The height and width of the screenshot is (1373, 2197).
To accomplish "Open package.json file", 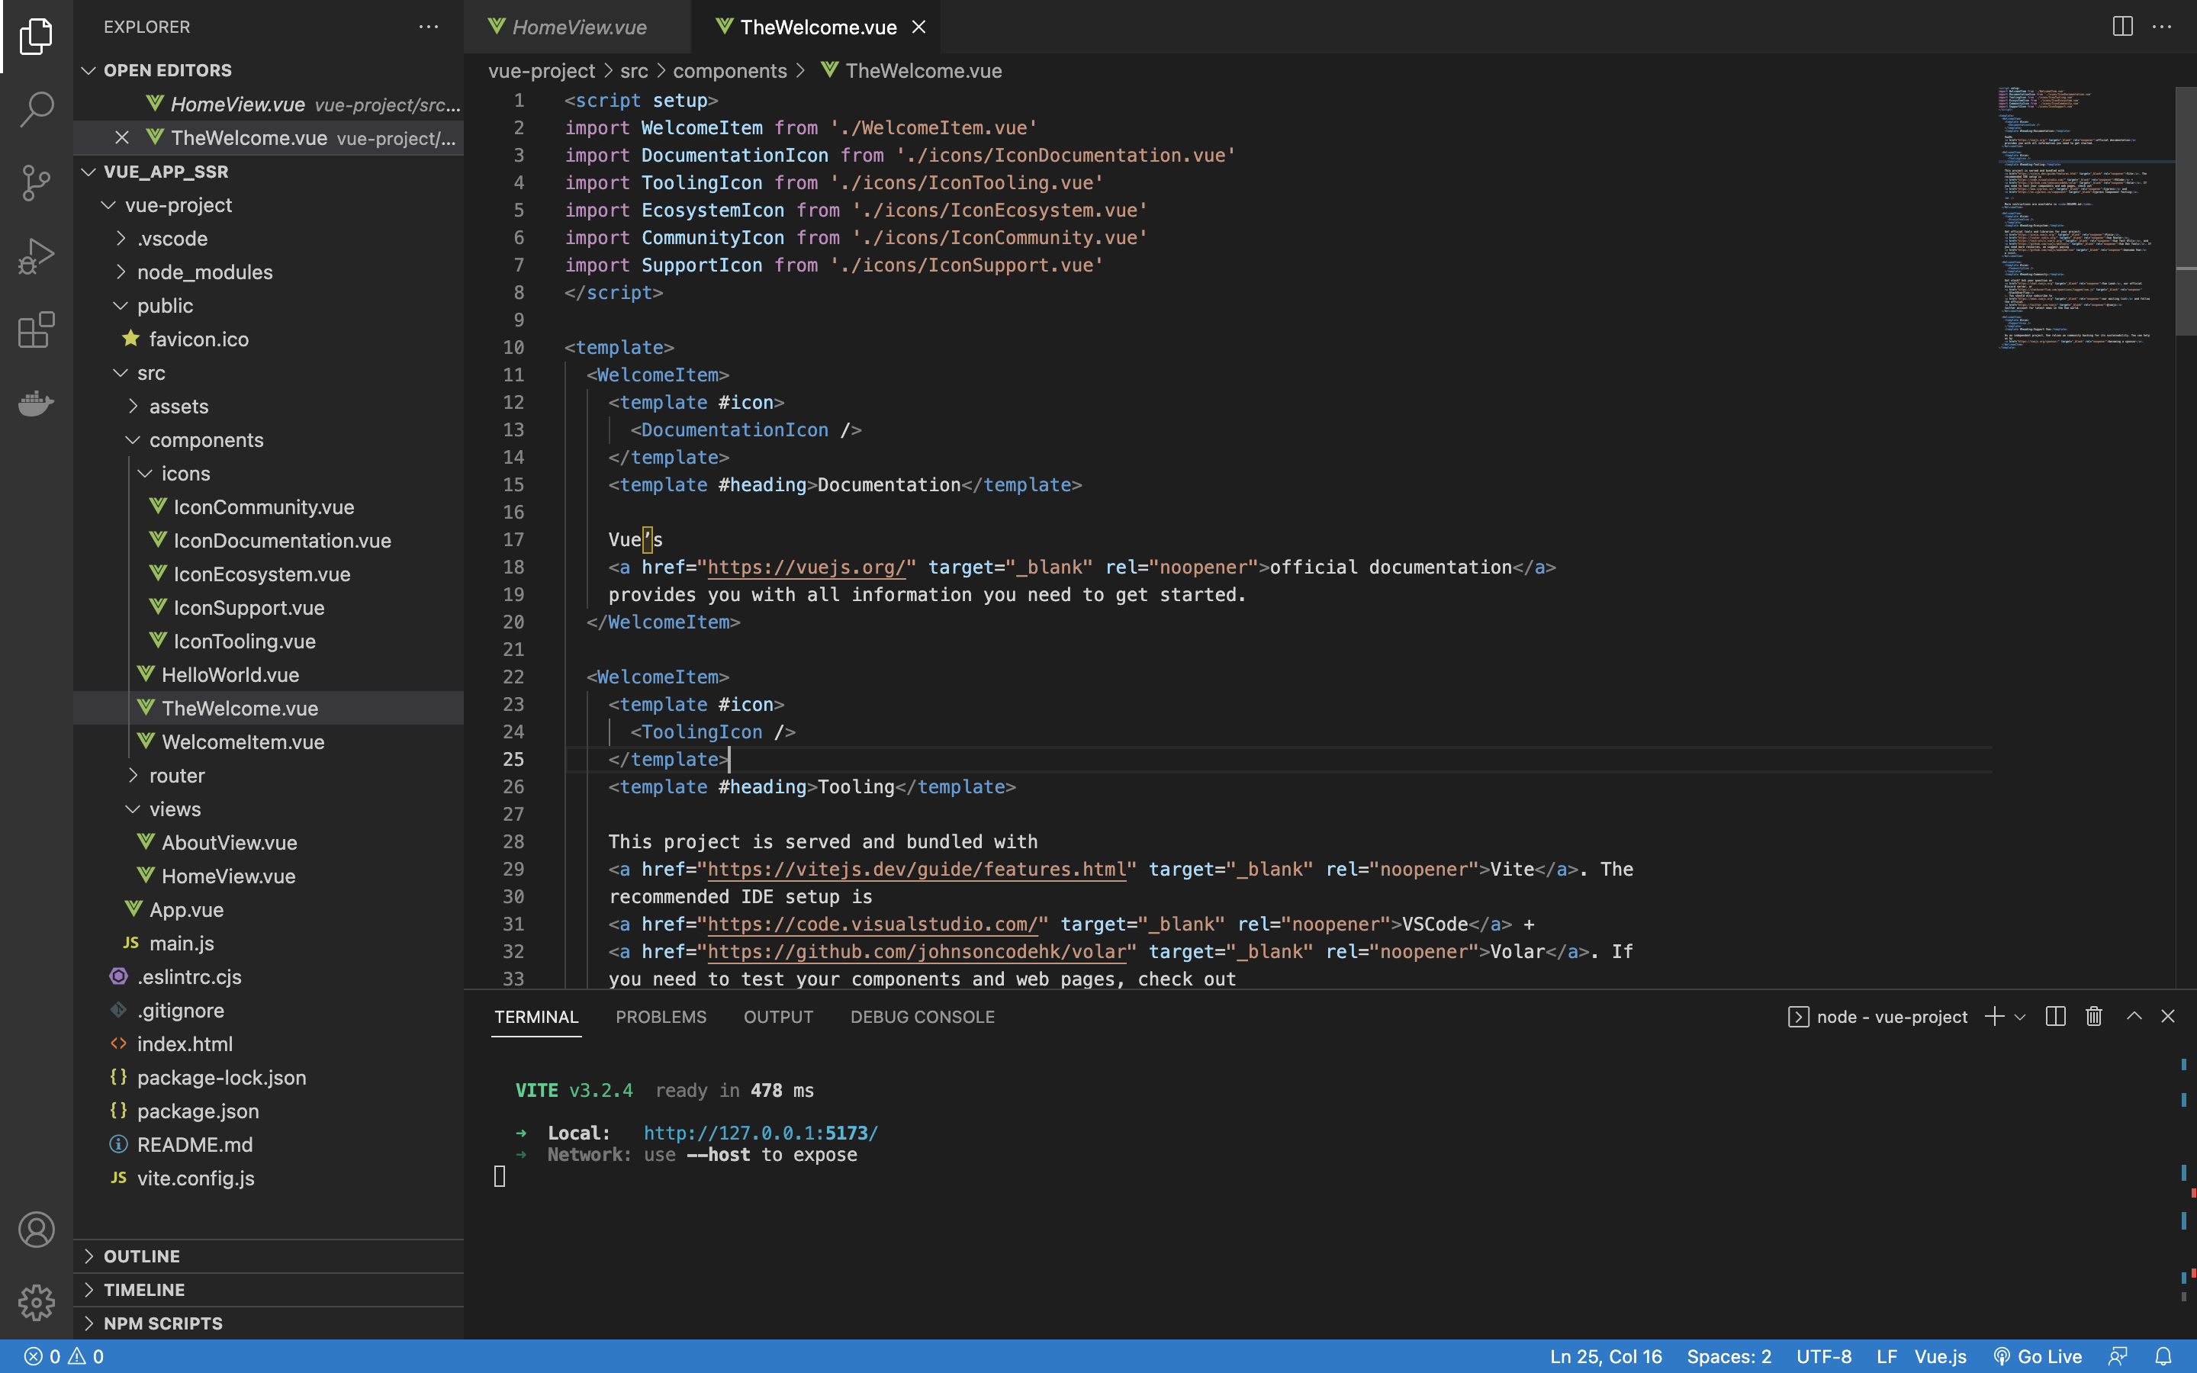I will coord(269,1111).
